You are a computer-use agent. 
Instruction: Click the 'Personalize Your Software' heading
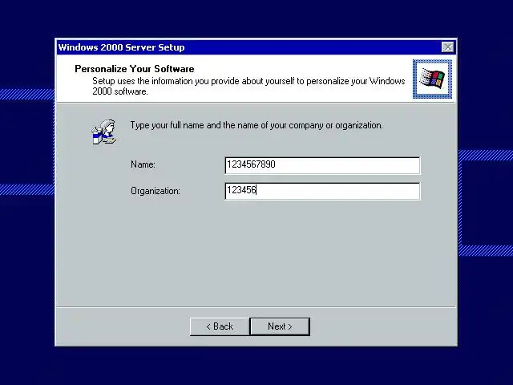(135, 69)
